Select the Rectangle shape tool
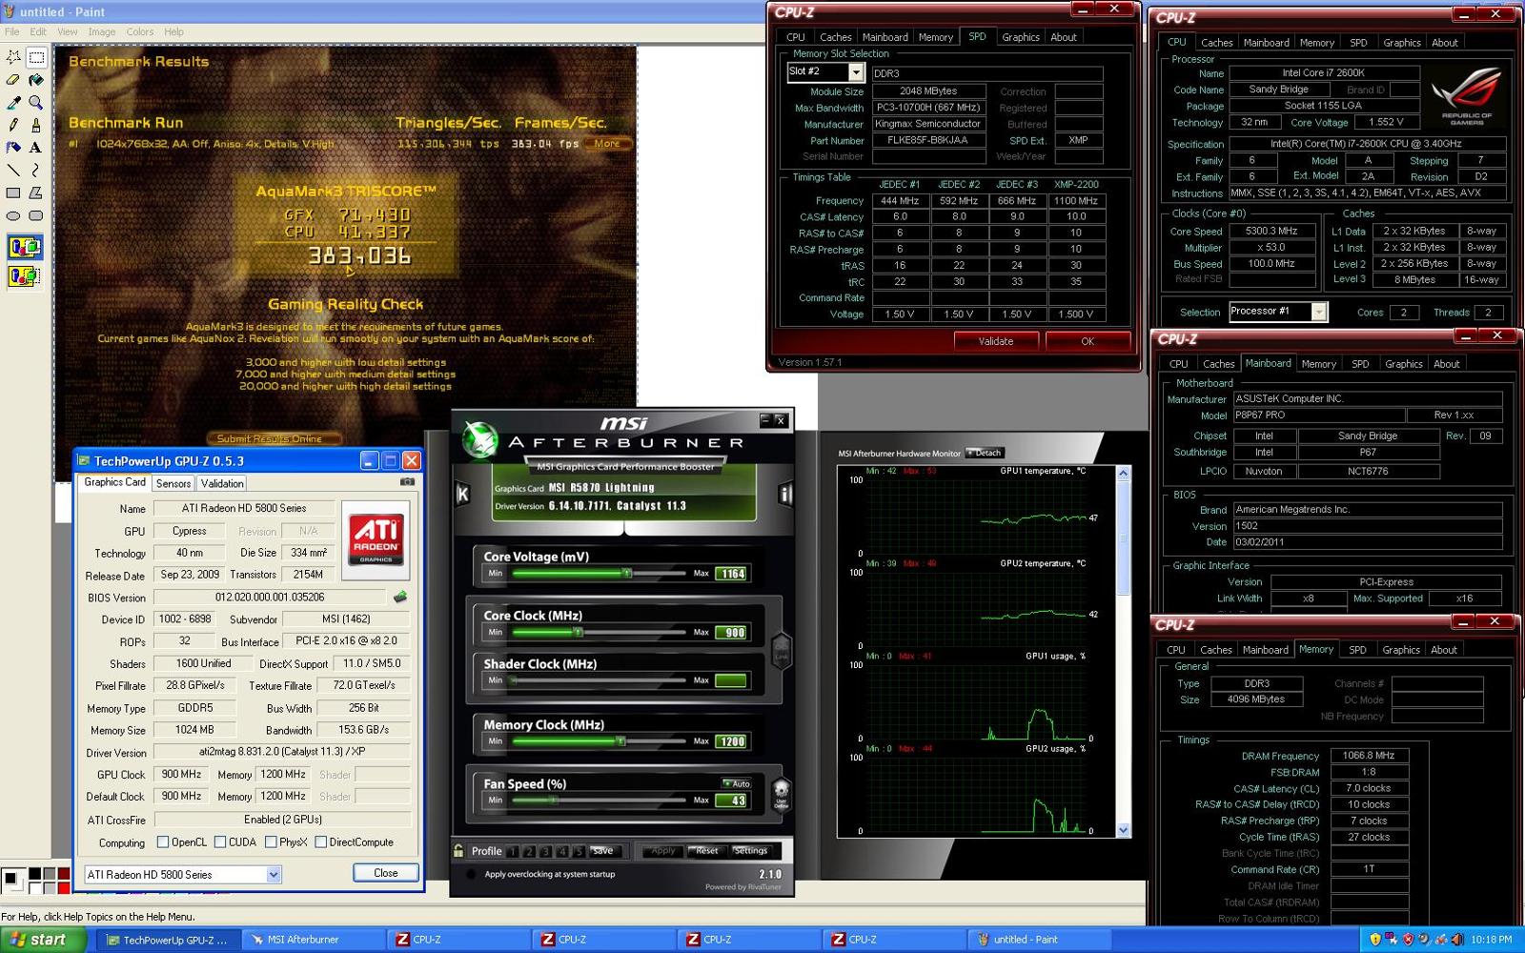Image resolution: width=1525 pixels, height=953 pixels. [13, 193]
